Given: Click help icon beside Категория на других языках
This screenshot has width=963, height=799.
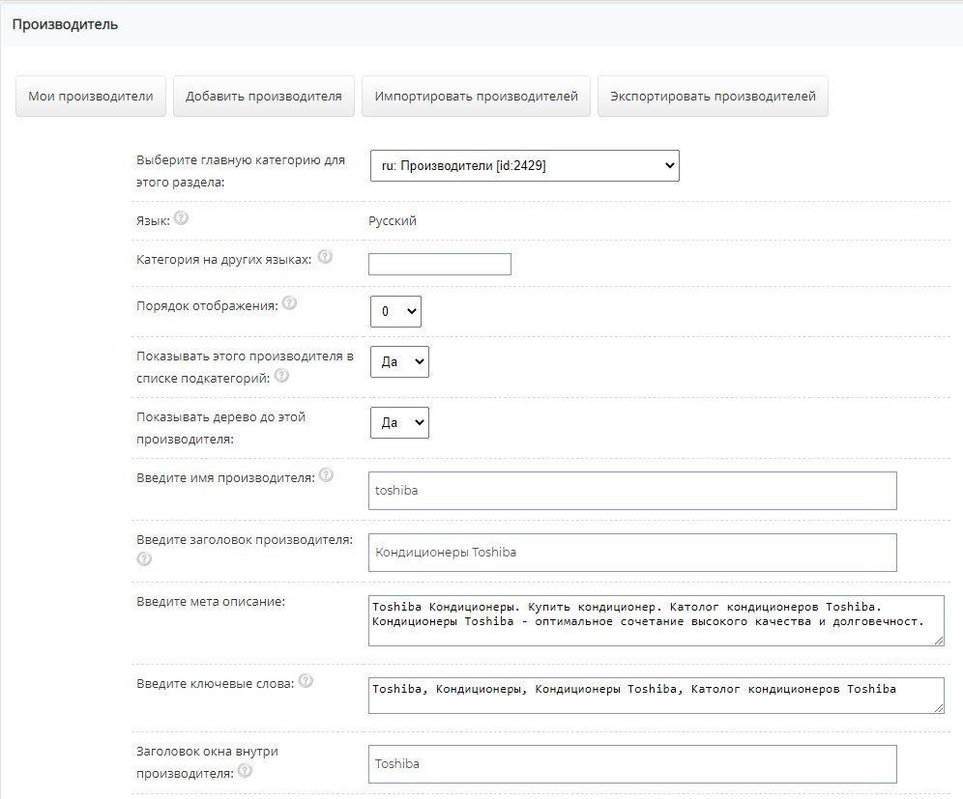Looking at the screenshot, I should click(x=325, y=257).
